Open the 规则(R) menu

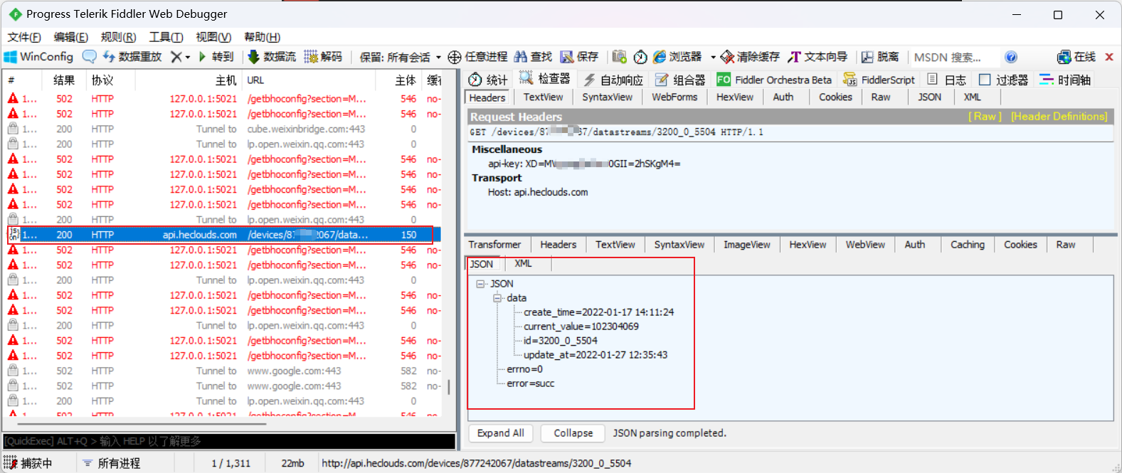pos(118,37)
